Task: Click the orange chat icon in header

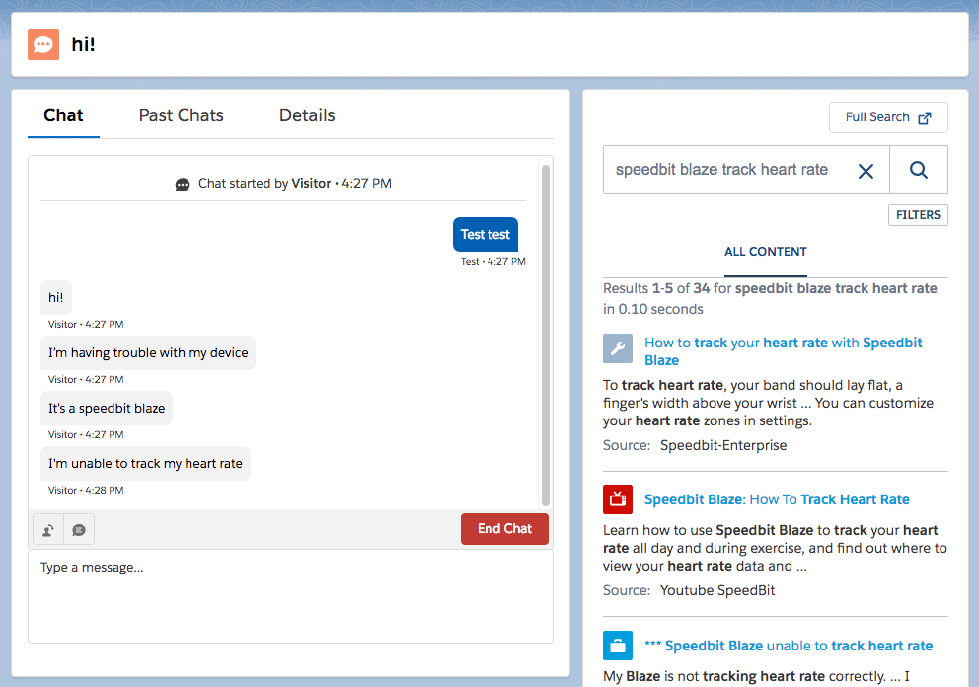Action: click(x=43, y=44)
